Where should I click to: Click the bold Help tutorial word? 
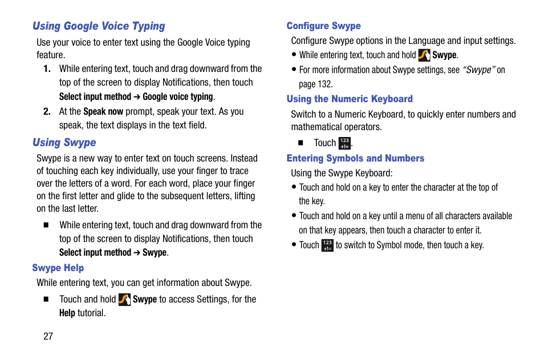[67, 313]
